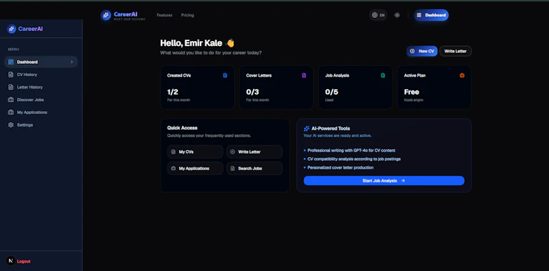Click the New CV button
549x271 pixels.
click(x=422, y=51)
